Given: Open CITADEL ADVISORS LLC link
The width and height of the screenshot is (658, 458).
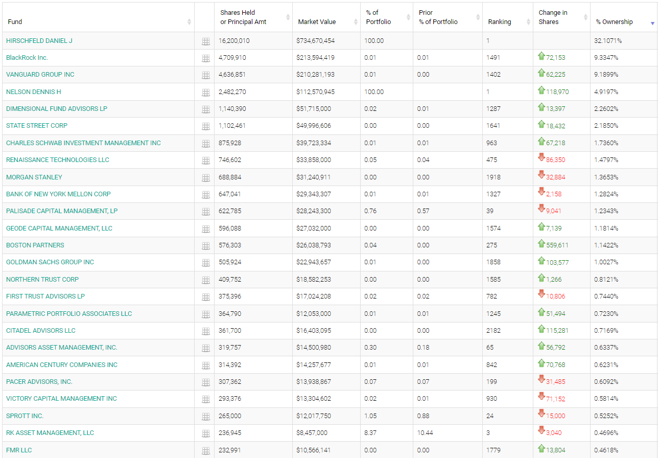Looking at the screenshot, I should pyautogui.click(x=41, y=330).
